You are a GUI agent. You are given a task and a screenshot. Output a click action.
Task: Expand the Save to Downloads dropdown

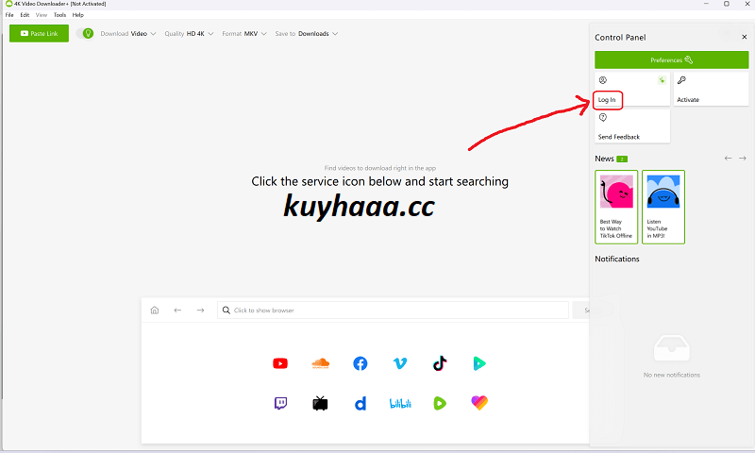[x=306, y=34]
